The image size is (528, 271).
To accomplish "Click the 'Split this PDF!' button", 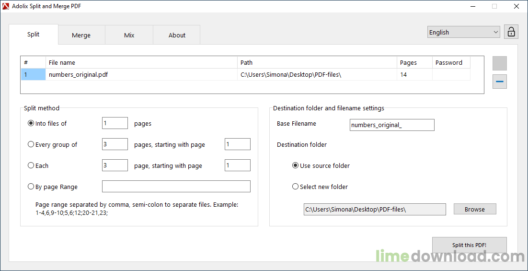I will [470, 245].
